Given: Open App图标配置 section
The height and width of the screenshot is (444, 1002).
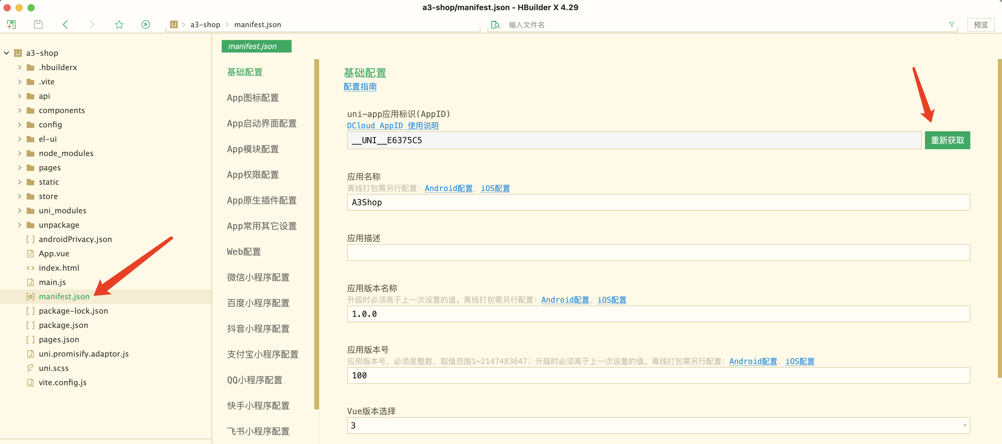Looking at the screenshot, I should [x=253, y=98].
